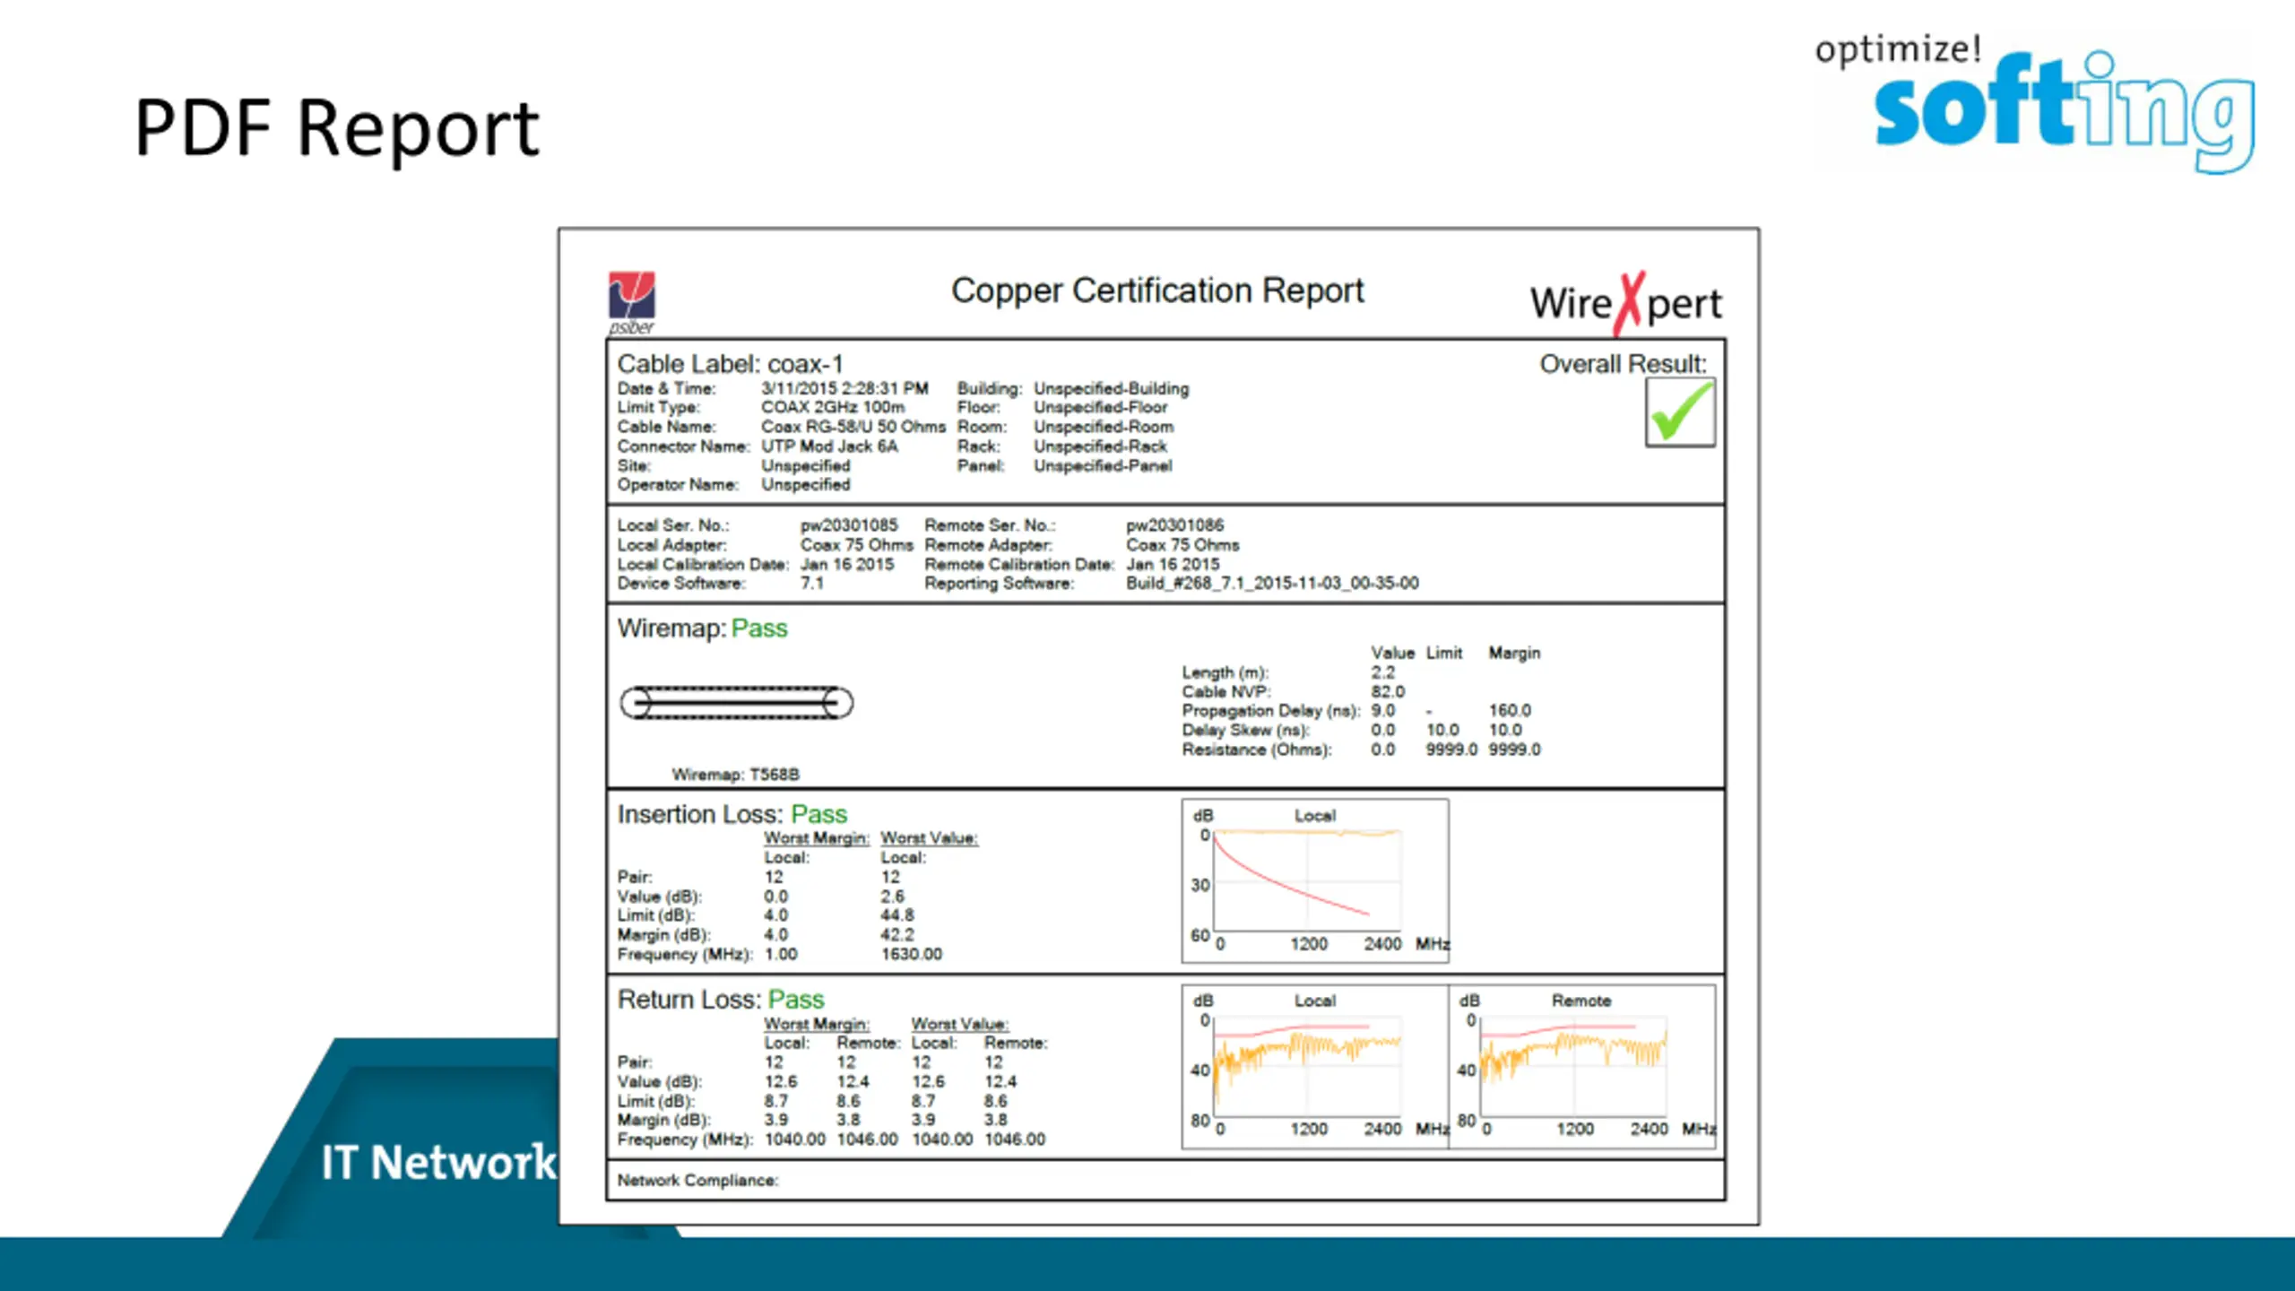
Task: Click the "PDF Report" slide title
Action: [337, 130]
